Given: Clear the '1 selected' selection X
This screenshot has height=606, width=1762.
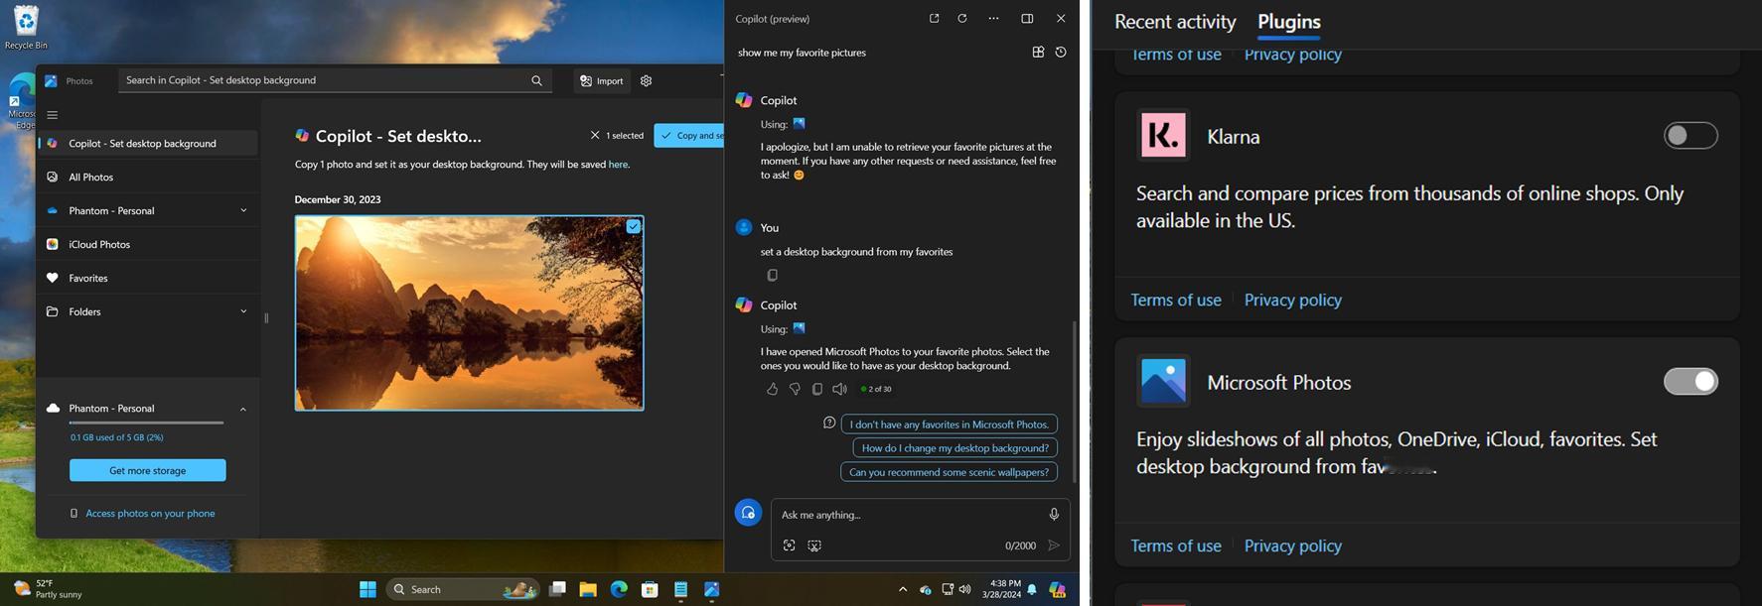Looking at the screenshot, I should [x=595, y=135].
